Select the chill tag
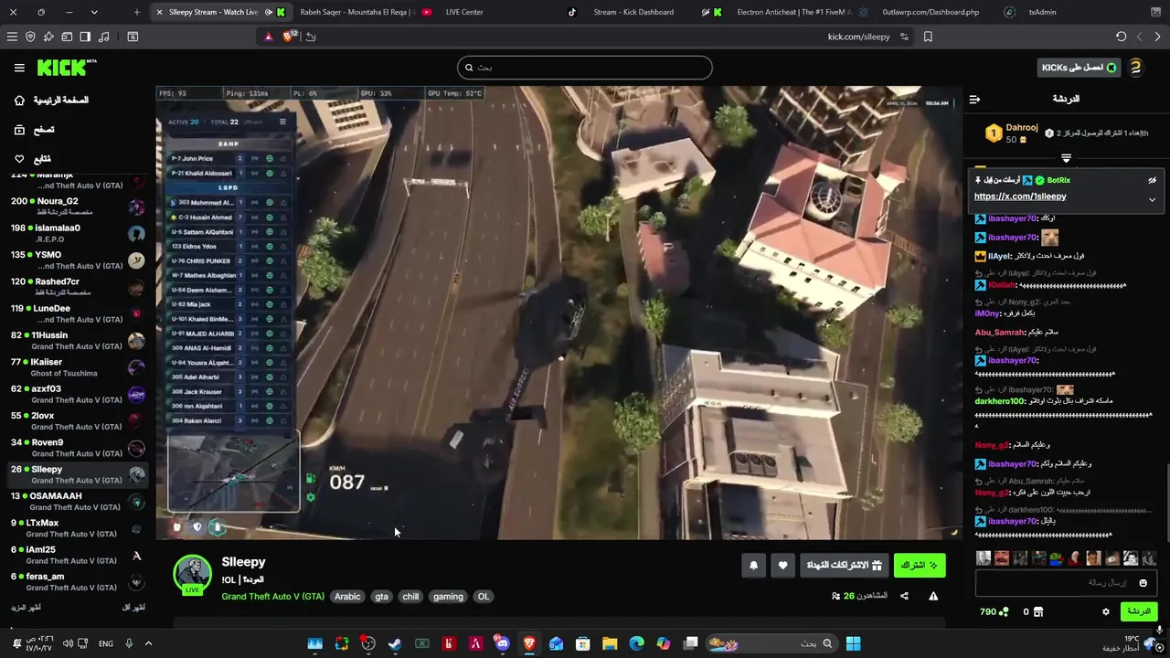 410,597
